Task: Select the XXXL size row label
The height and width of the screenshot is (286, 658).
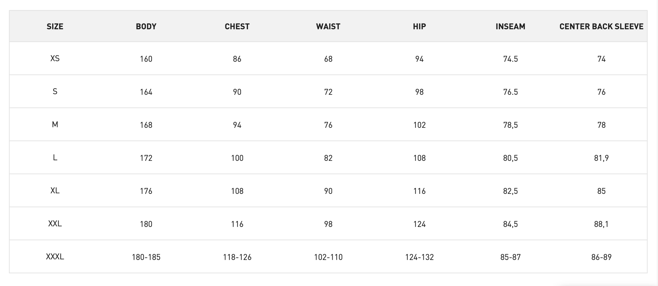Action: coord(55,257)
